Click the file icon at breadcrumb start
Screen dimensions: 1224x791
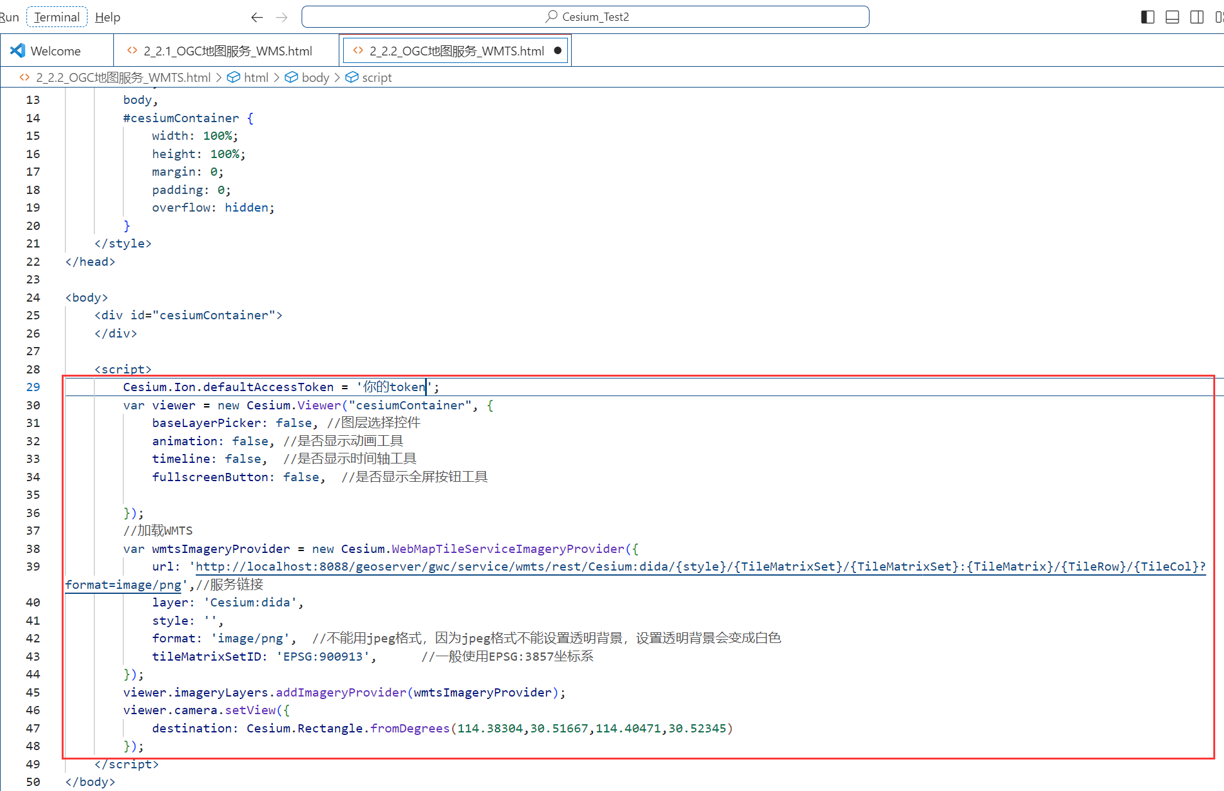pos(25,77)
